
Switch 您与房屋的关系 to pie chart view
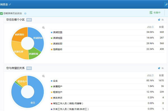(159, 68)
